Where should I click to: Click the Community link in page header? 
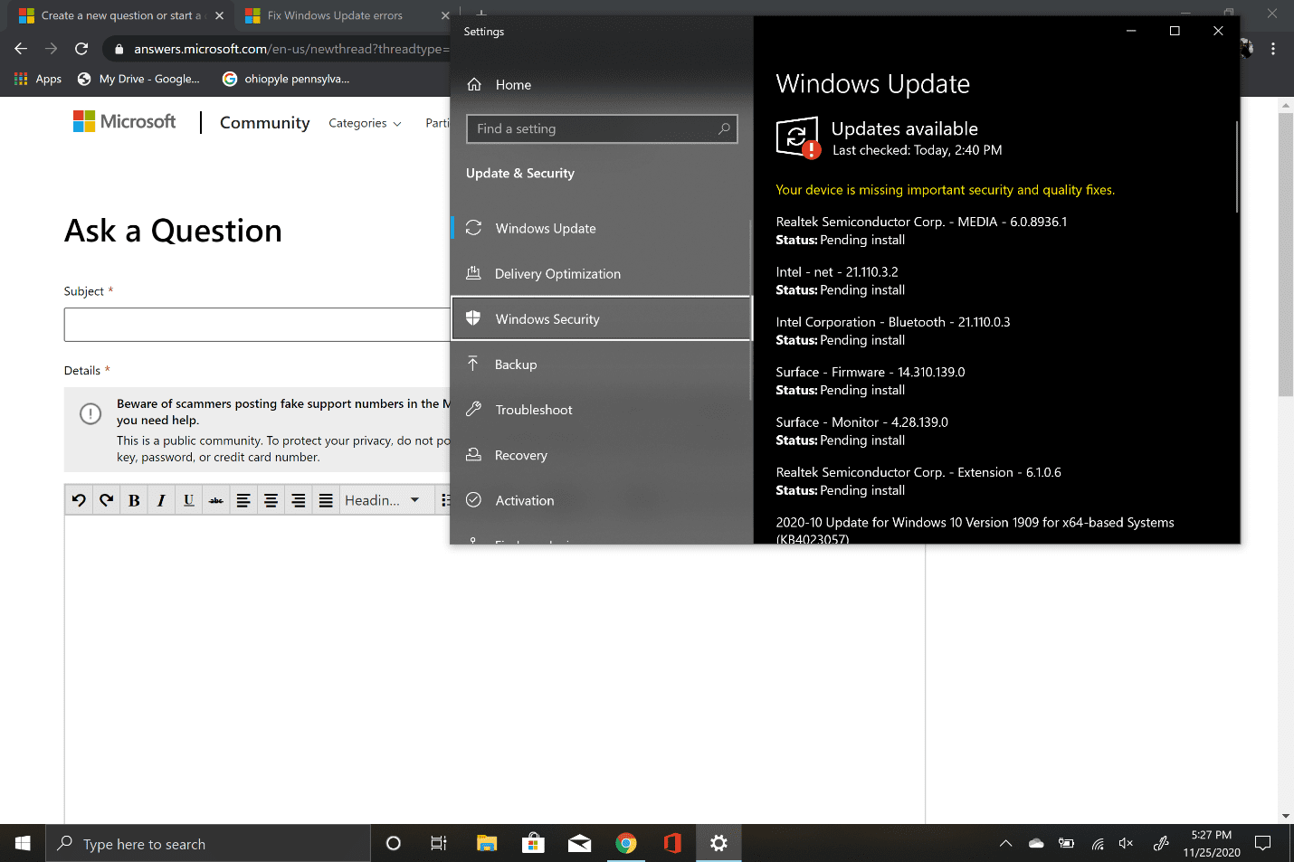[264, 123]
